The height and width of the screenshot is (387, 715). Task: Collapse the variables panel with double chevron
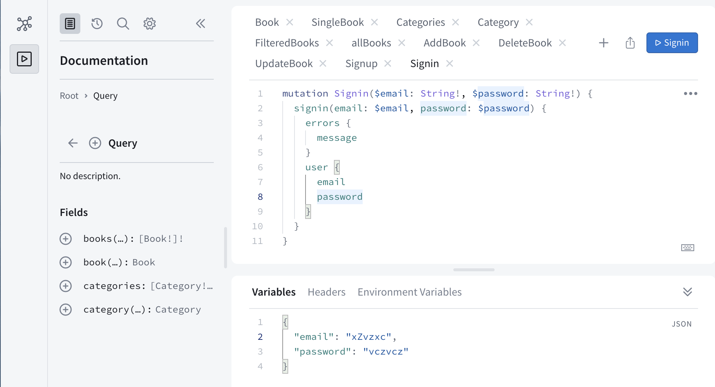click(x=688, y=292)
